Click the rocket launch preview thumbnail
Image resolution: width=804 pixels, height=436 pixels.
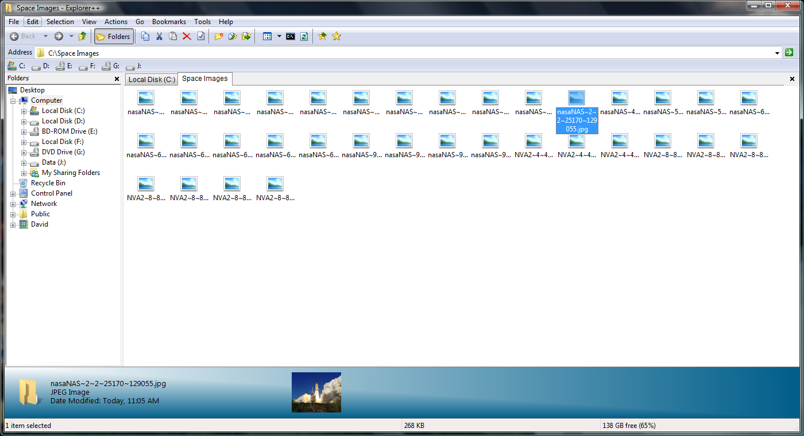click(x=316, y=392)
